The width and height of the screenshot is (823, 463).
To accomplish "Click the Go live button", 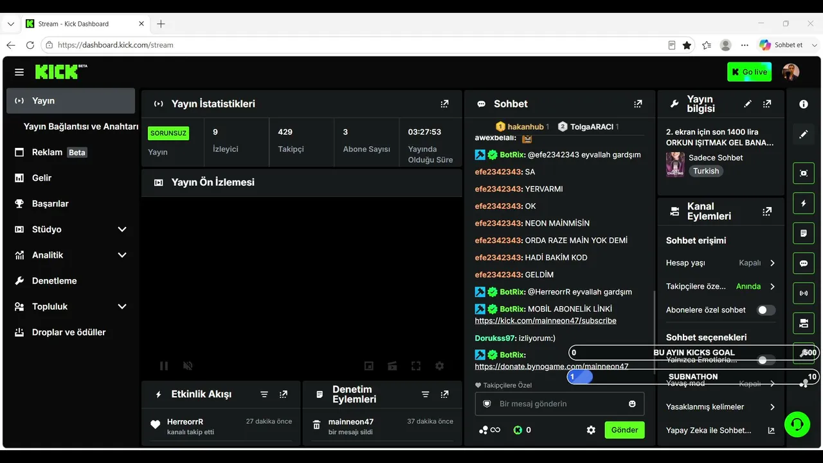I will click(749, 72).
